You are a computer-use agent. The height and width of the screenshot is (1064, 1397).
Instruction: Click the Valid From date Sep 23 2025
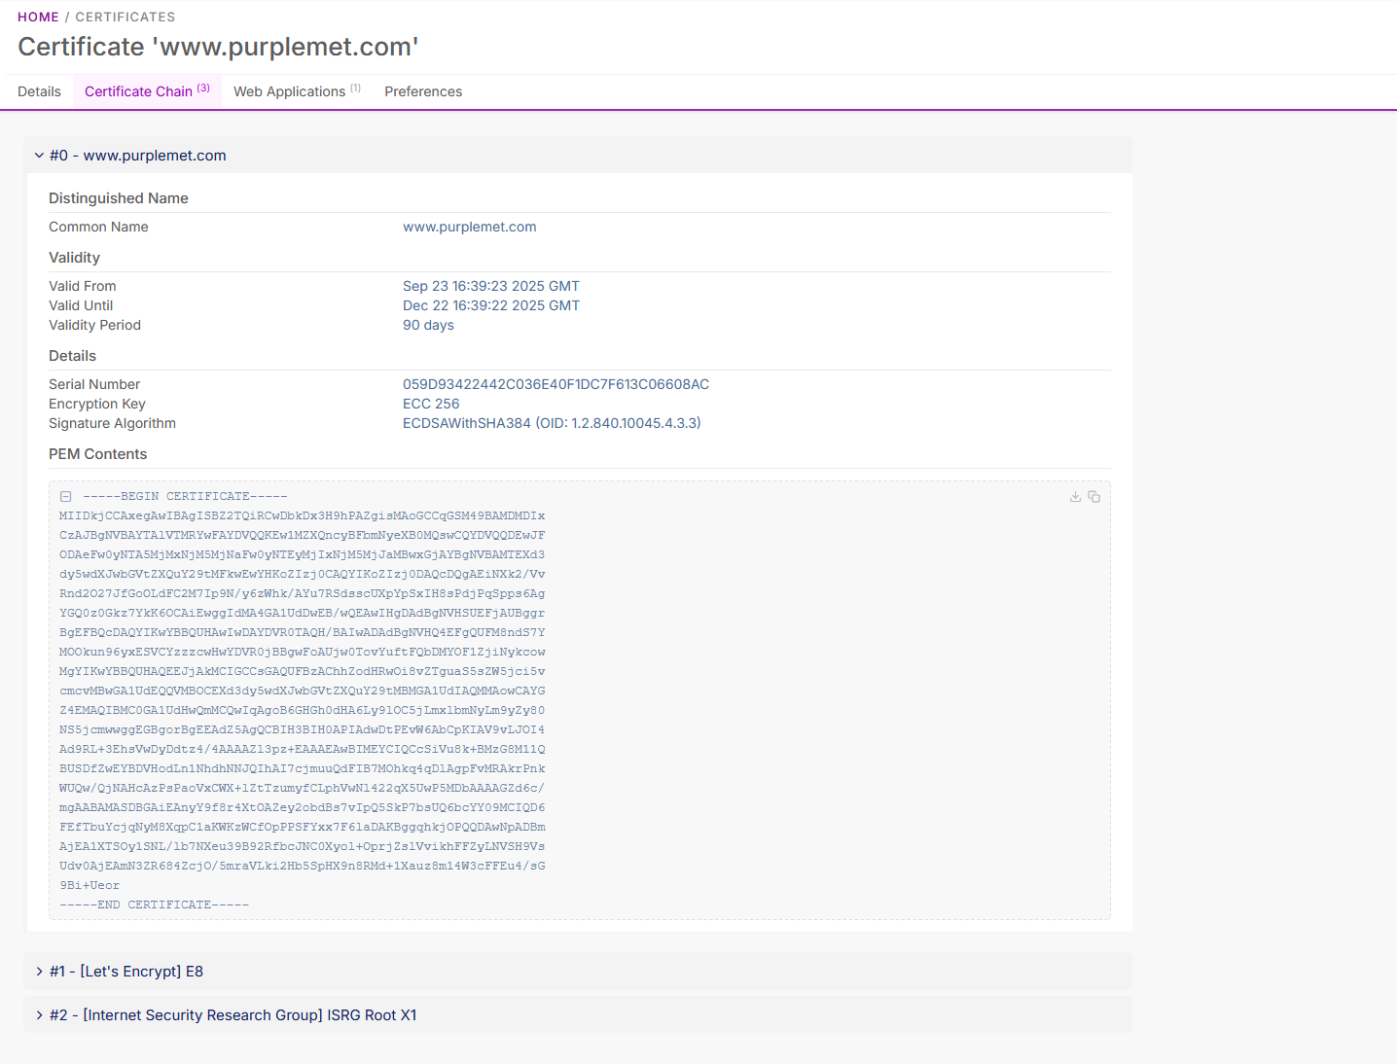[491, 286]
